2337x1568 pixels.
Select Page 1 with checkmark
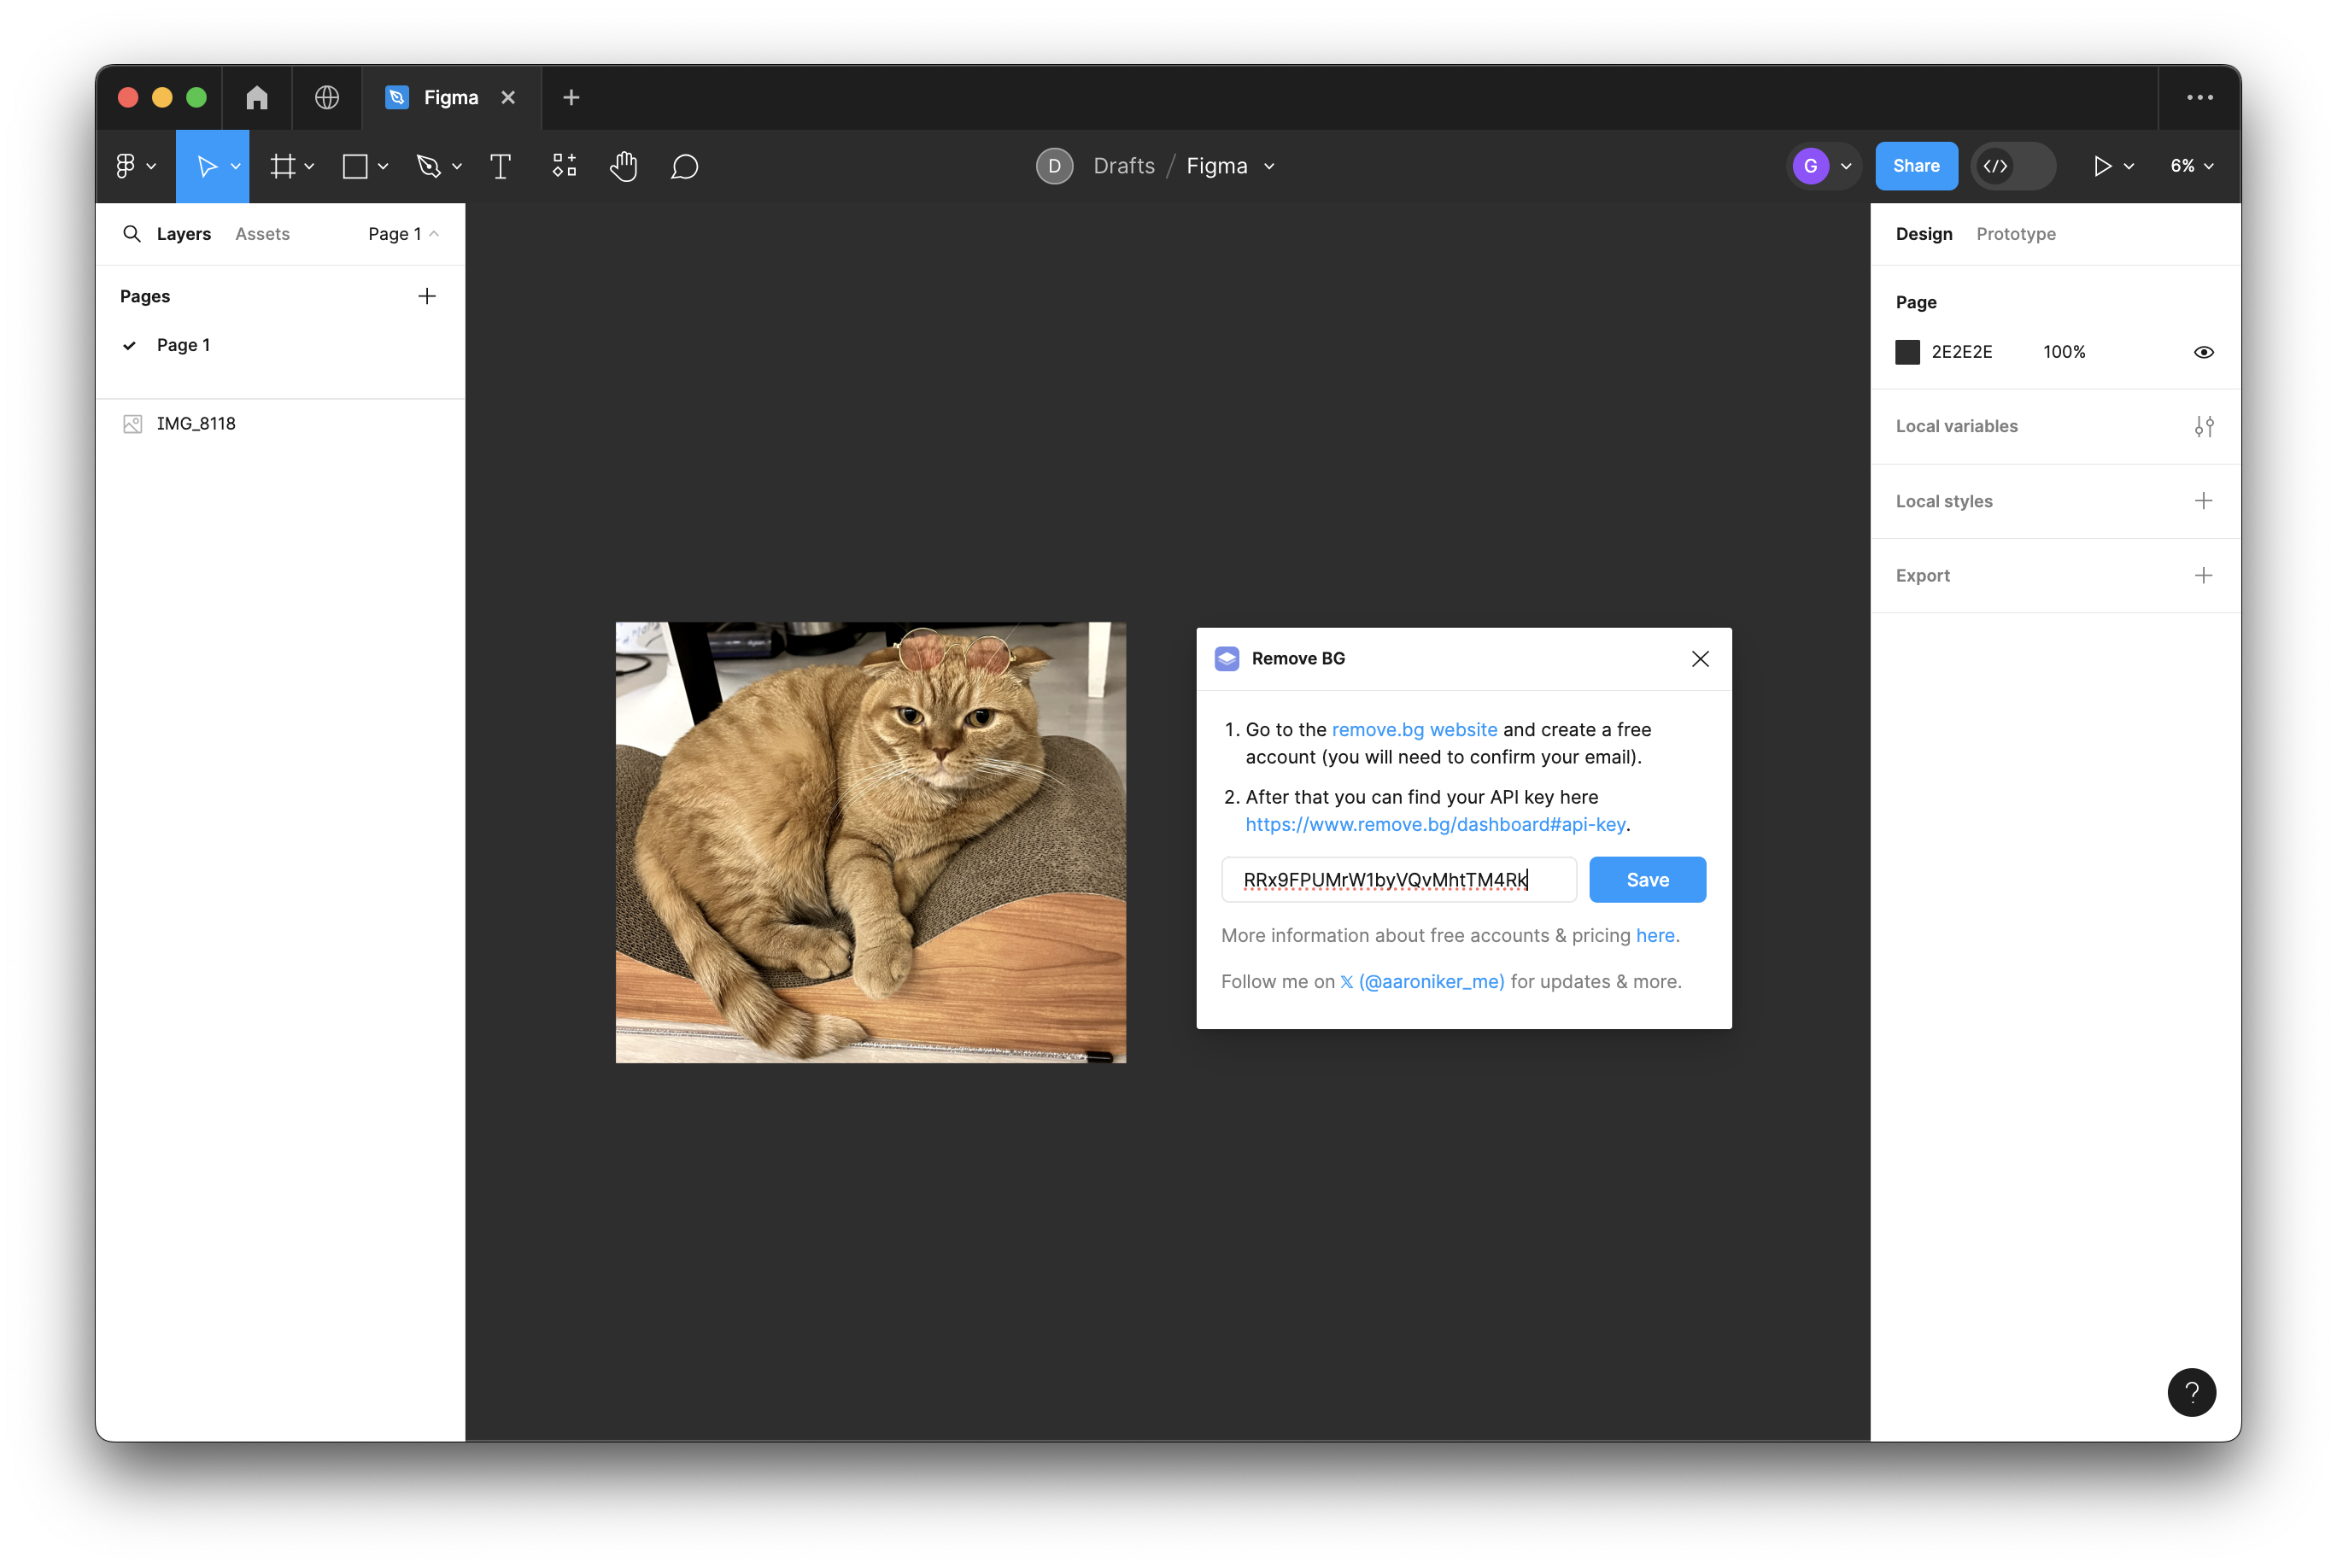tap(183, 345)
